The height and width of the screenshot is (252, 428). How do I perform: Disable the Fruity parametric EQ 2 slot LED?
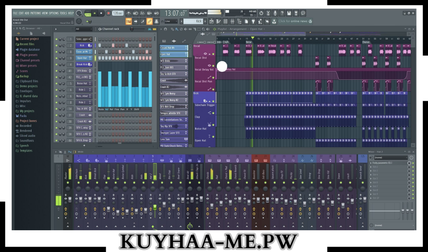[413, 163]
